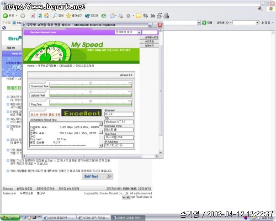Expand the Mail icon dropdown arrow
This screenshot has height=221, width=276.
tap(116, 16)
